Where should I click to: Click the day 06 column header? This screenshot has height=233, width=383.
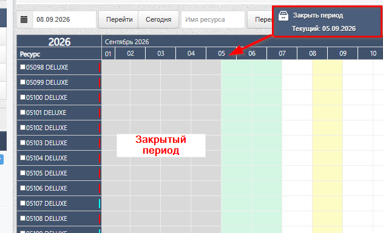[x=251, y=54]
